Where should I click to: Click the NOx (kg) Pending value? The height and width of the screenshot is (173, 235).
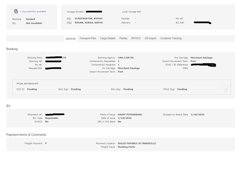(x=76, y=89)
